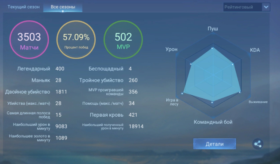Click the Игра в лесу label
The image size is (280, 164).
(x=172, y=102)
